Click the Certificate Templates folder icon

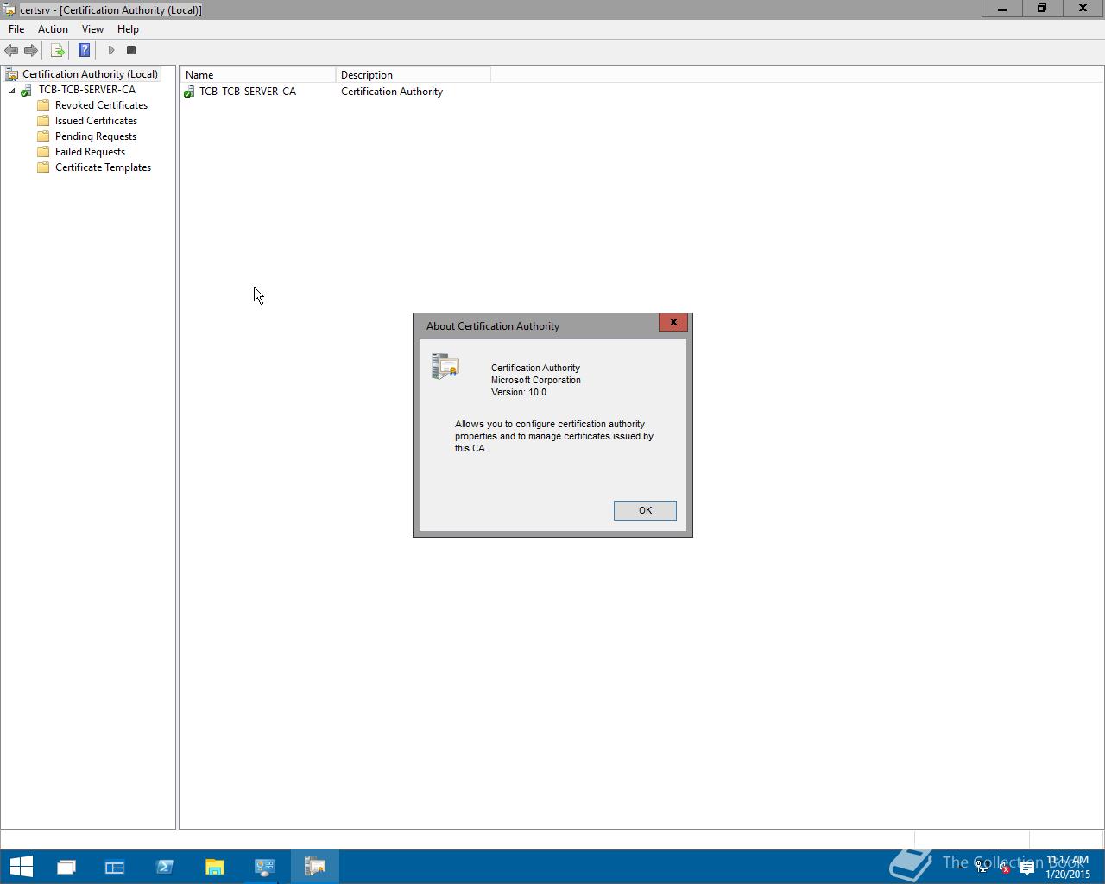[43, 167]
